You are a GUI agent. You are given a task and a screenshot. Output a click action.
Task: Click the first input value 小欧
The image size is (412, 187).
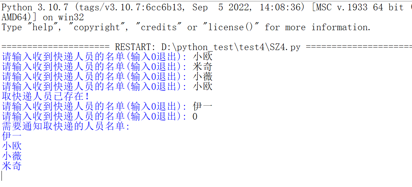(x=203, y=57)
